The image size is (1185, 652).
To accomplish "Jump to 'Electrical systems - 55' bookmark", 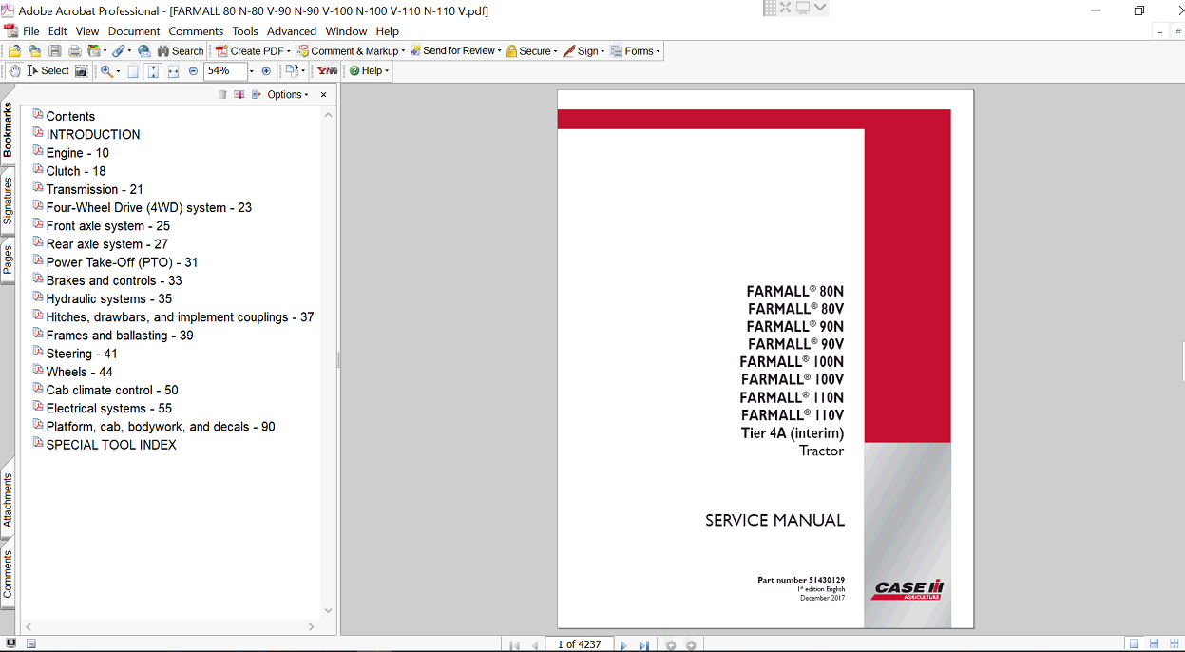I will 108,409.
